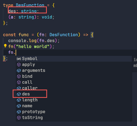Select the Symbol autocomplete suggestion
Screen dimensions: 137x126
tap(74, 59)
